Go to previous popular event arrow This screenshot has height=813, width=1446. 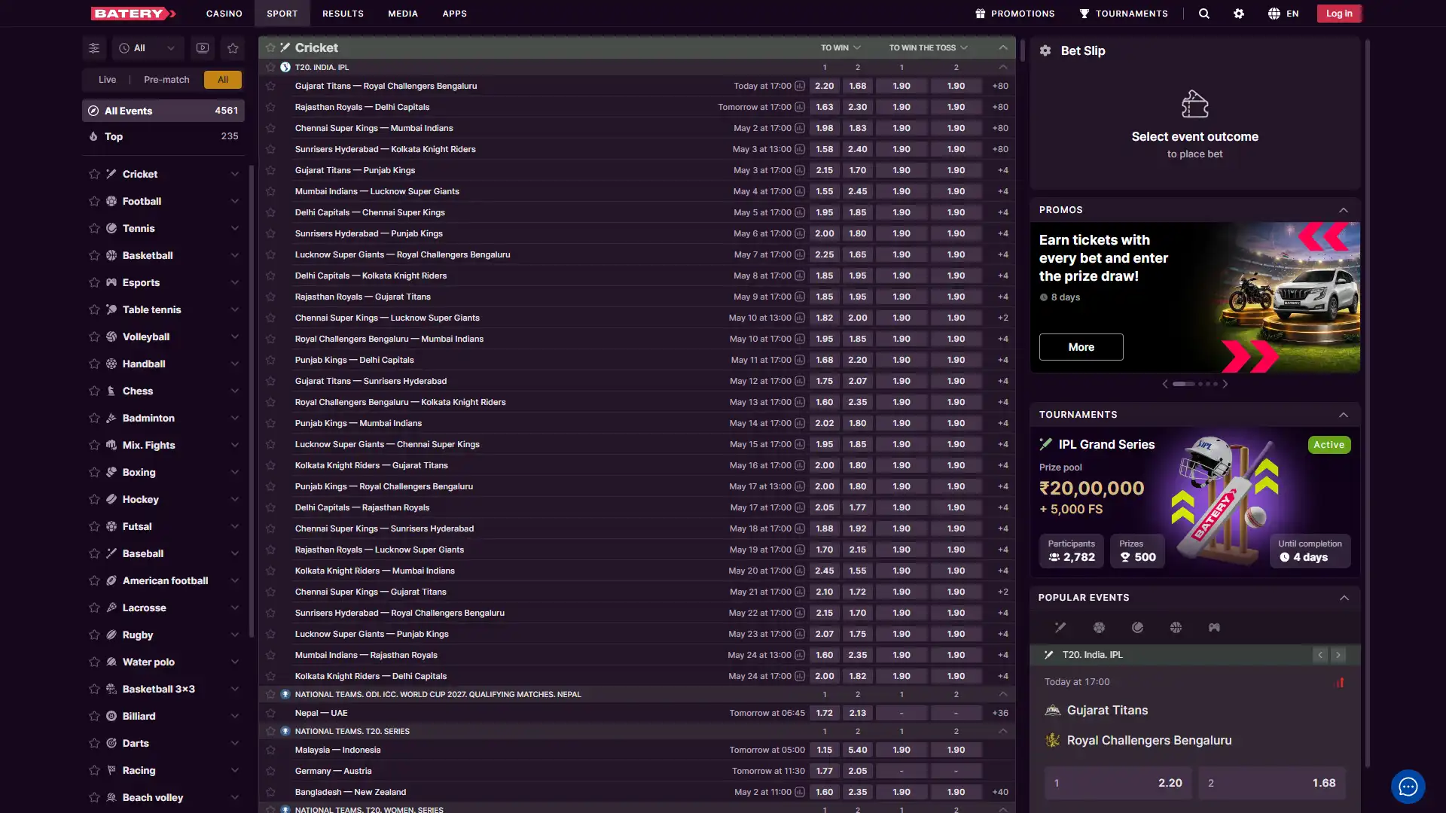tap(1320, 655)
